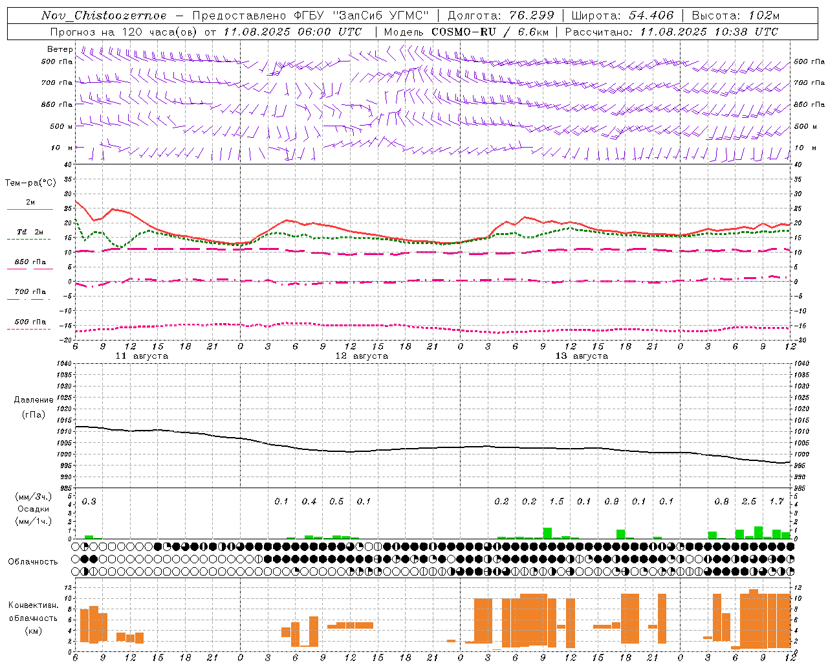The width and height of the screenshot is (828, 663).
Task: Click the Рассчитано 11.08.2025 10:38 UTC timestamp
Action: coord(671,32)
